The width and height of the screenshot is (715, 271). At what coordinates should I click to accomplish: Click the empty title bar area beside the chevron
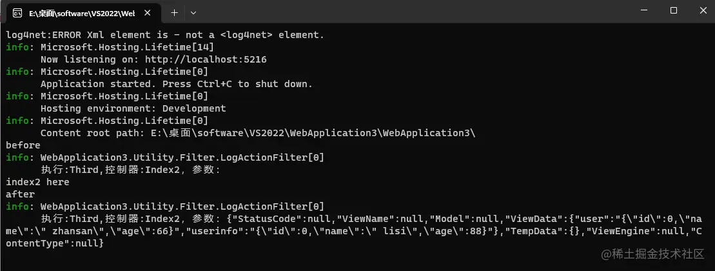(411, 11)
